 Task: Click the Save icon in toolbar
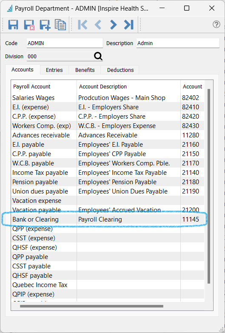13,25
